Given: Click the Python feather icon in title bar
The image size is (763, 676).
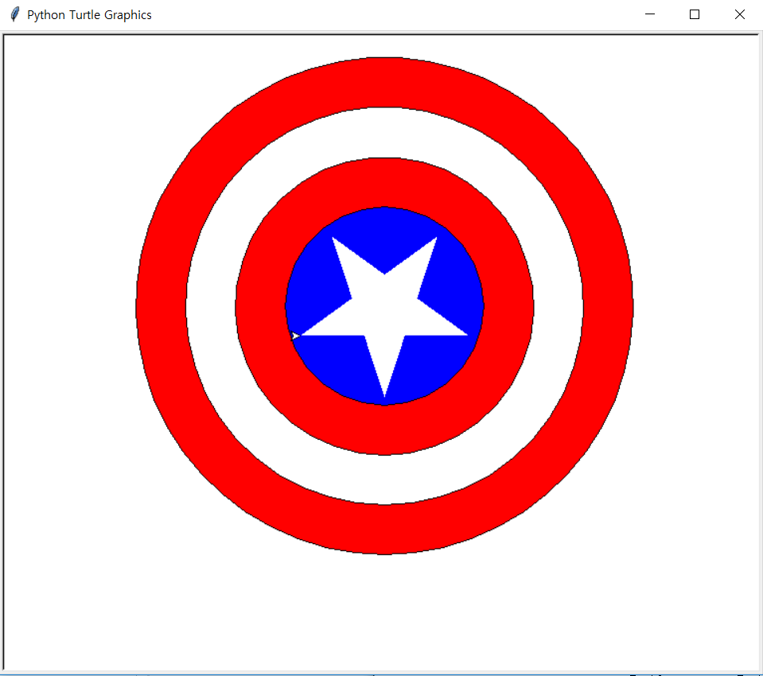Looking at the screenshot, I should [x=15, y=14].
